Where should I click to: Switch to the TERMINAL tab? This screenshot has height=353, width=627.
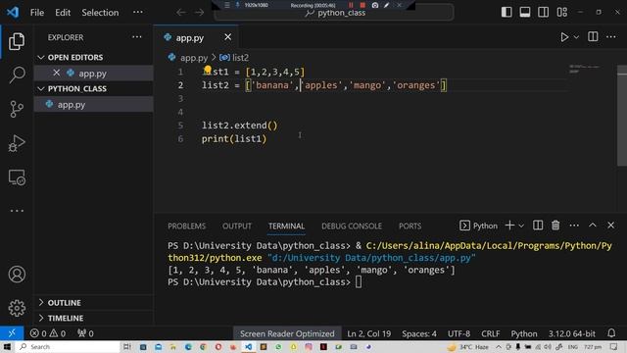[287, 227]
